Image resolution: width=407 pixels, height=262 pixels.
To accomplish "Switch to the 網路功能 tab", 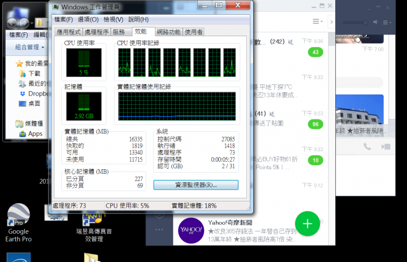I will tap(168, 32).
